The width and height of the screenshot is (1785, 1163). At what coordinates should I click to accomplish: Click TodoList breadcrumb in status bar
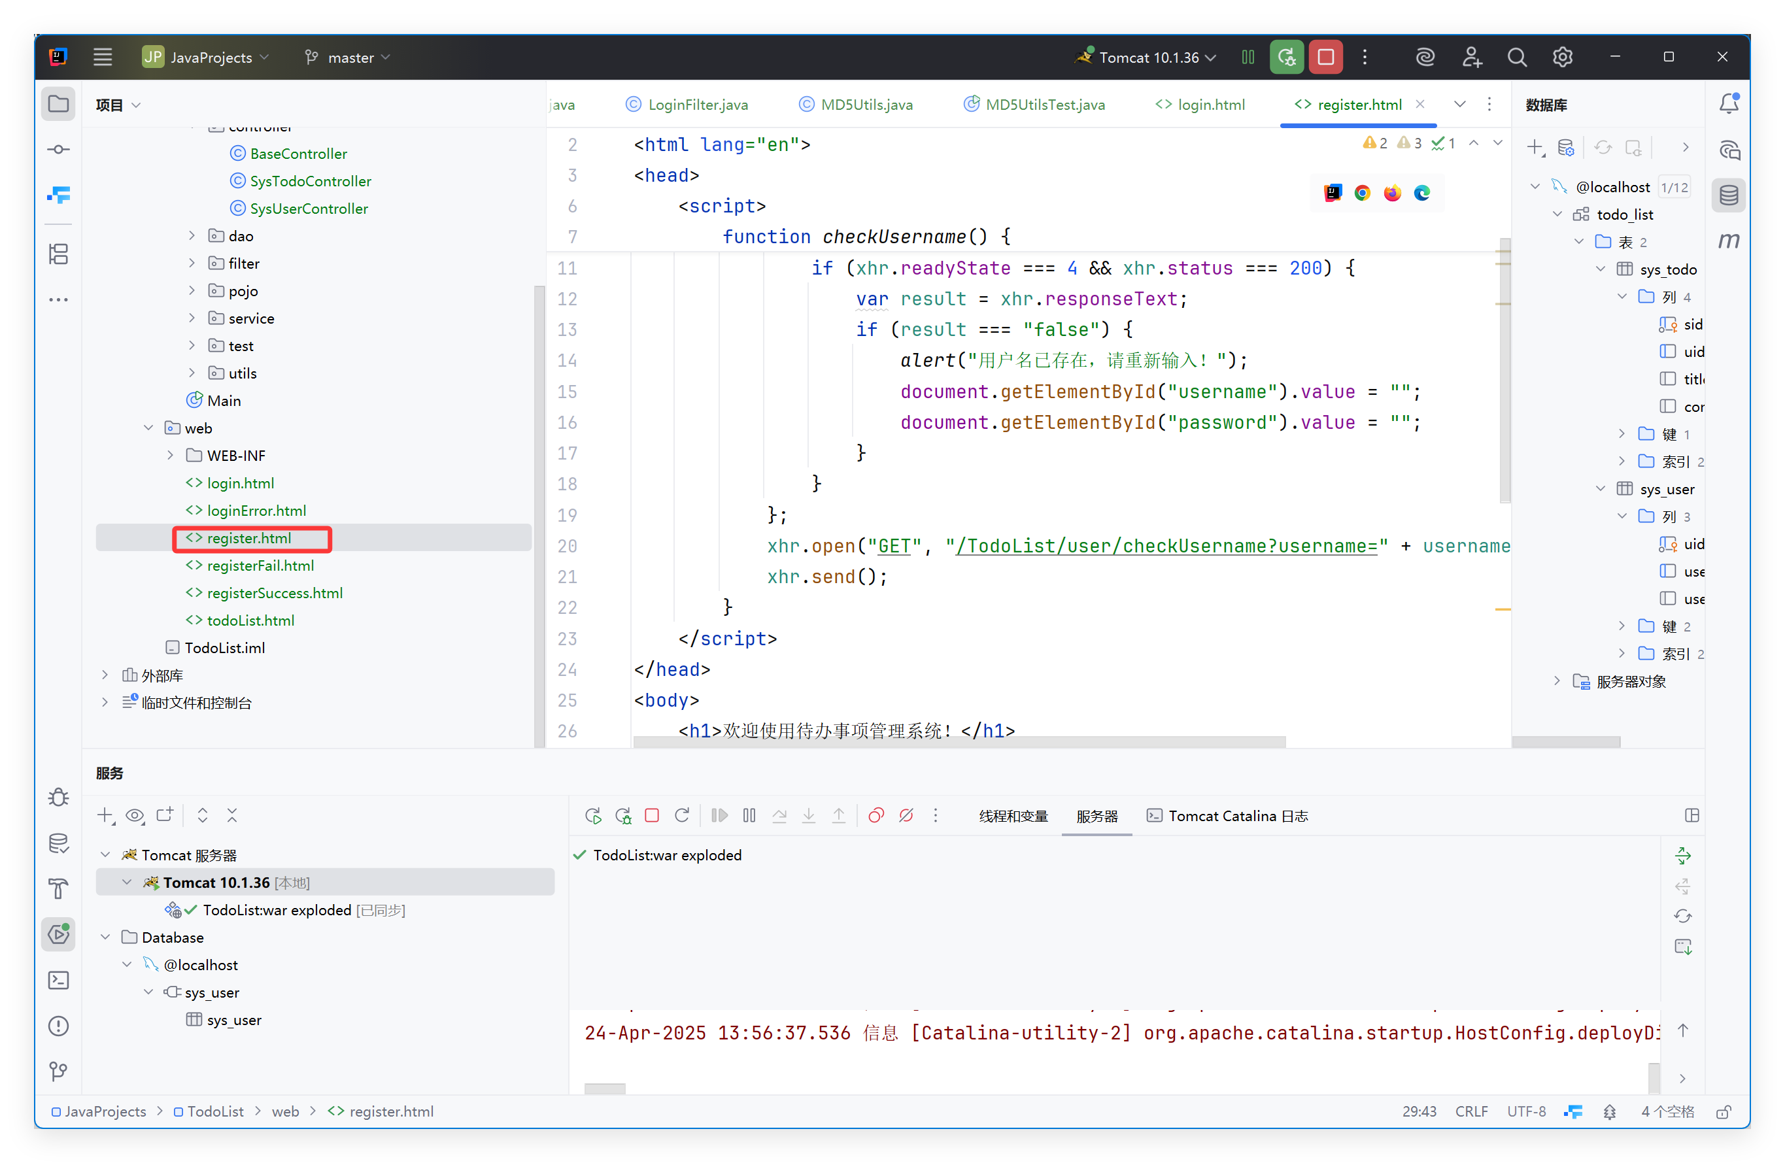tap(209, 1111)
